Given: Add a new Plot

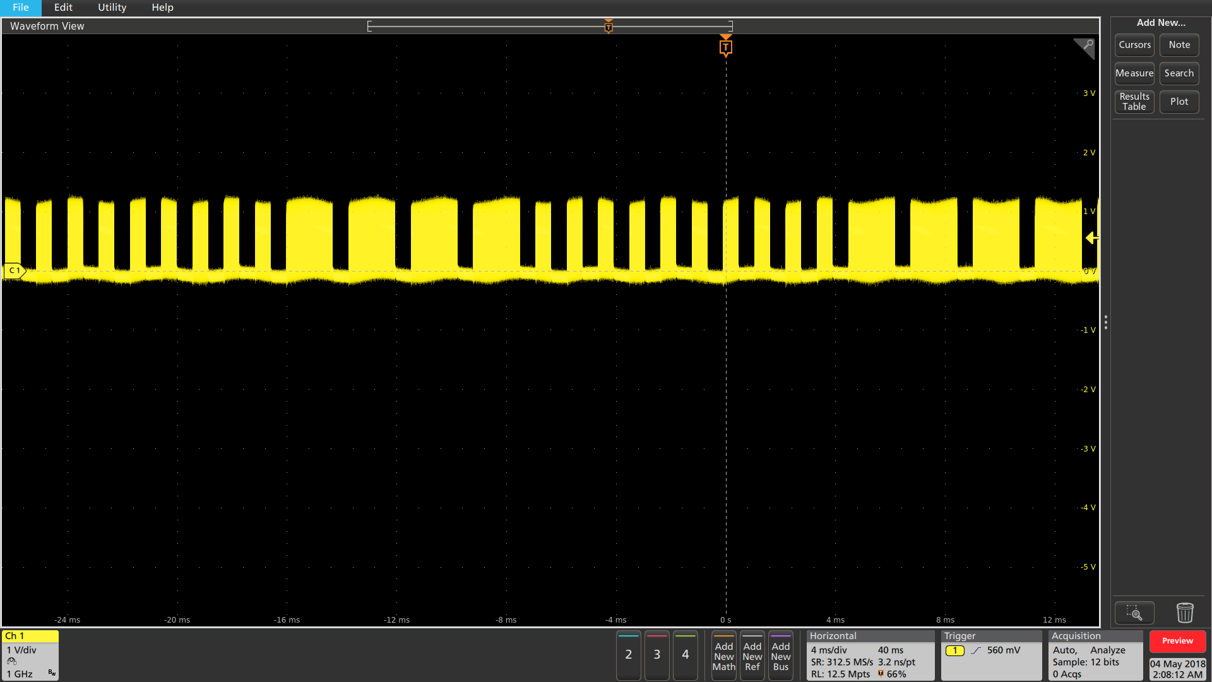Looking at the screenshot, I should [1179, 102].
